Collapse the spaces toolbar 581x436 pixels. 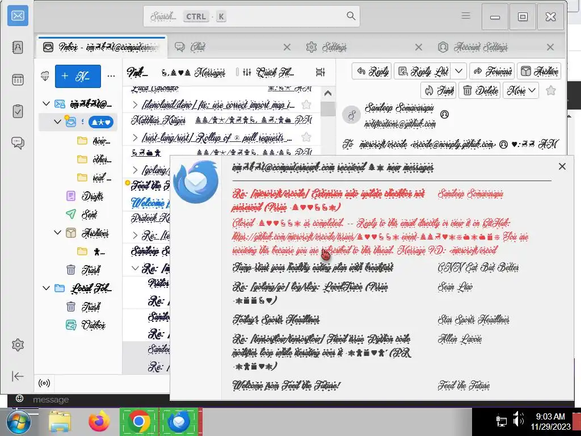point(18,376)
